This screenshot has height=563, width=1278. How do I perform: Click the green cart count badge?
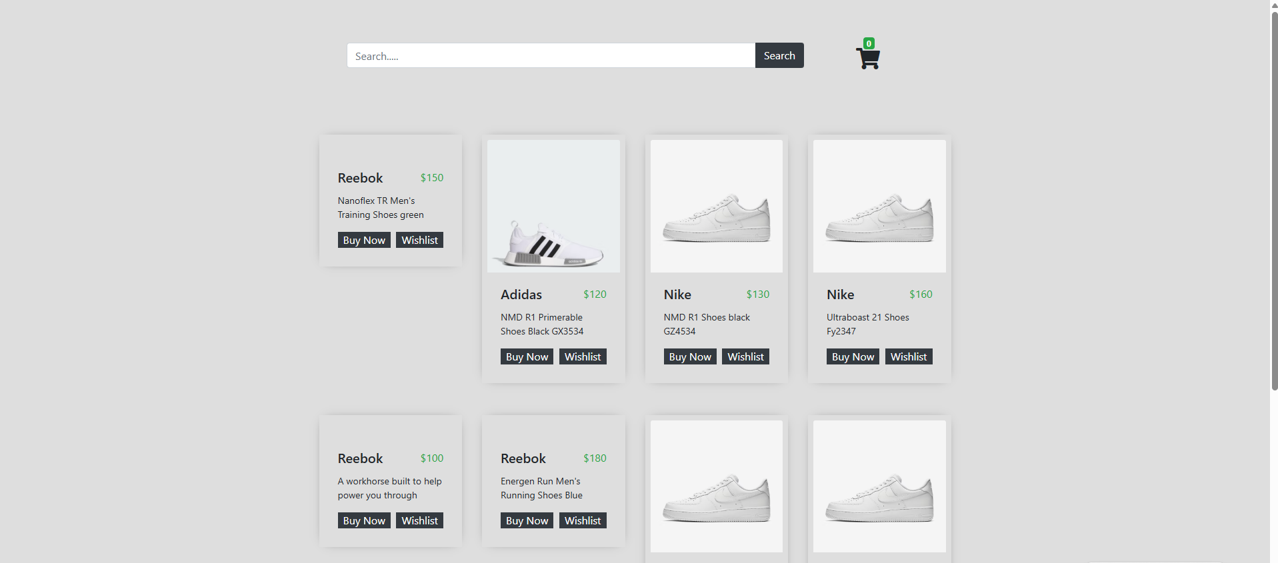point(869,43)
